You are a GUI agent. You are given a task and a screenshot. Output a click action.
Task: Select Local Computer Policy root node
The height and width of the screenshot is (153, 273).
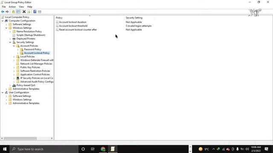coord(17,17)
